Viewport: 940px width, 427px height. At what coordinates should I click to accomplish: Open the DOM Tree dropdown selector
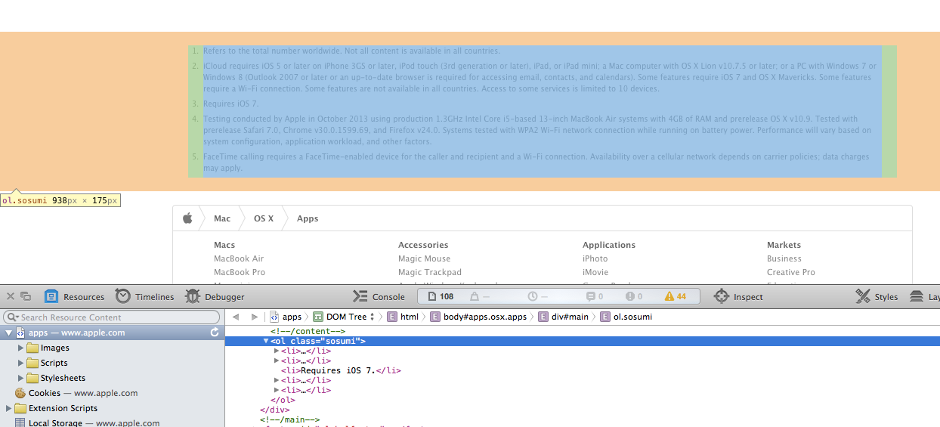[x=344, y=317]
